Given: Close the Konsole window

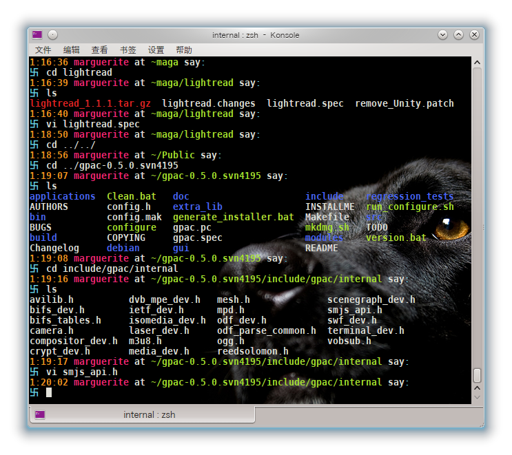Looking at the screenshot, I should (474, 34).
